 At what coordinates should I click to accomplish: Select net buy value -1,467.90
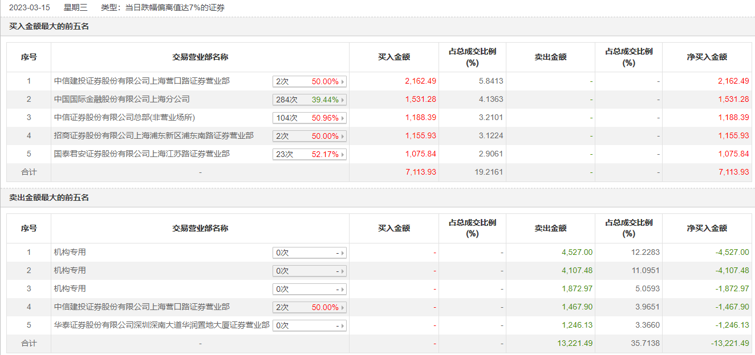click(732, 307)
